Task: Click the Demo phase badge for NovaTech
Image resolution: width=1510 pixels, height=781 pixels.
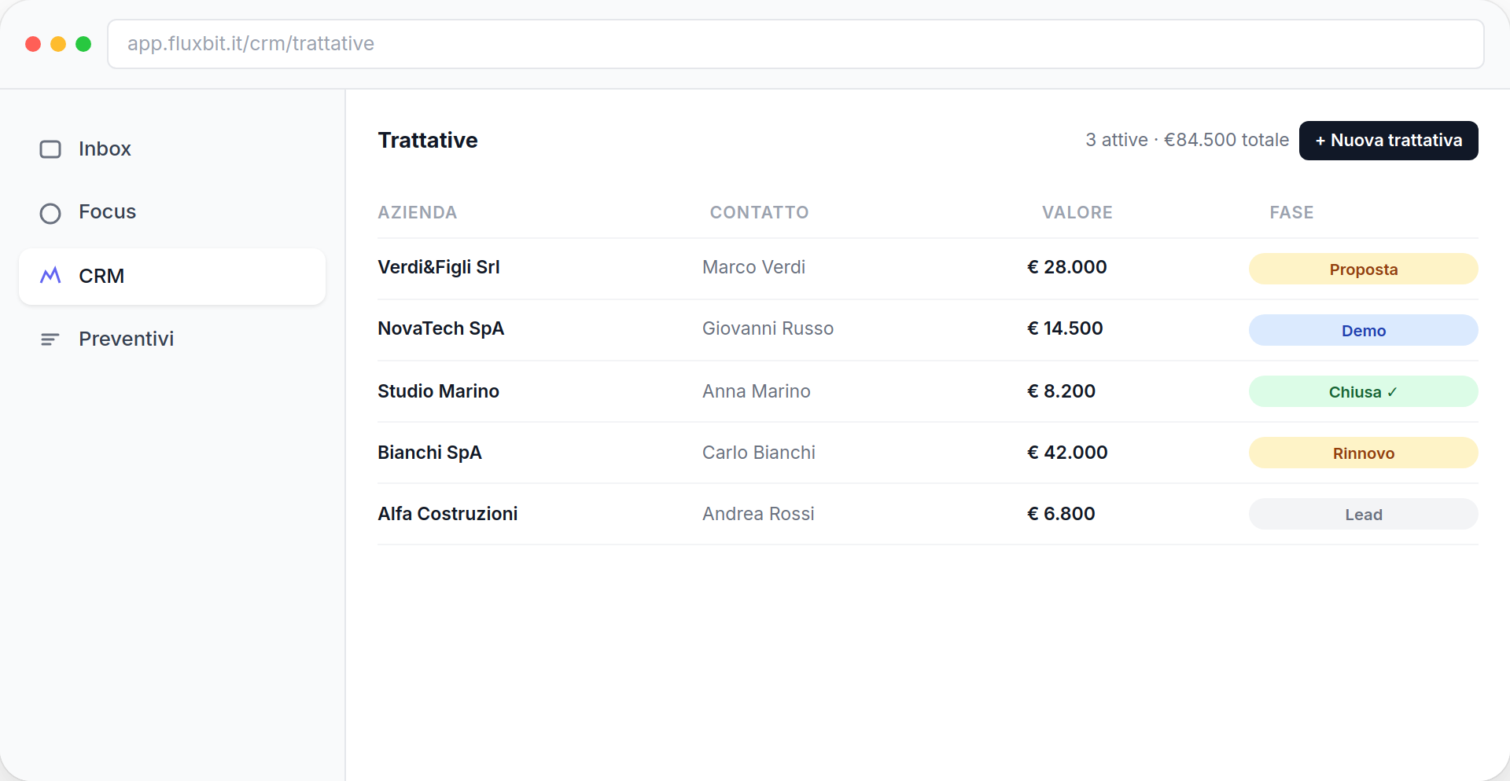Action: [x=1363, y=330]
